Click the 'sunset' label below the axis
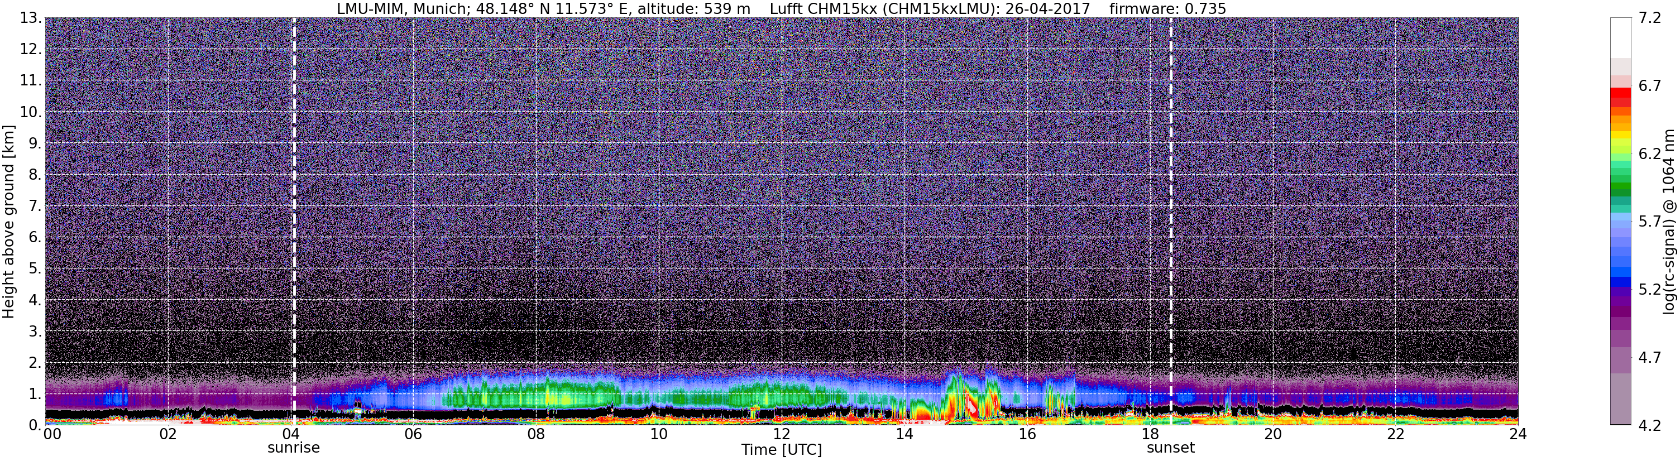Image resolution: width=1680 pixels, height=461 pixels. (x=1171, y=448)
